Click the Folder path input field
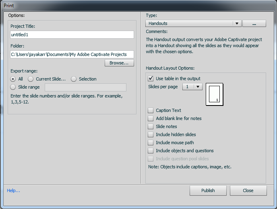Screen dimensions: 277x209 (72, 54)
